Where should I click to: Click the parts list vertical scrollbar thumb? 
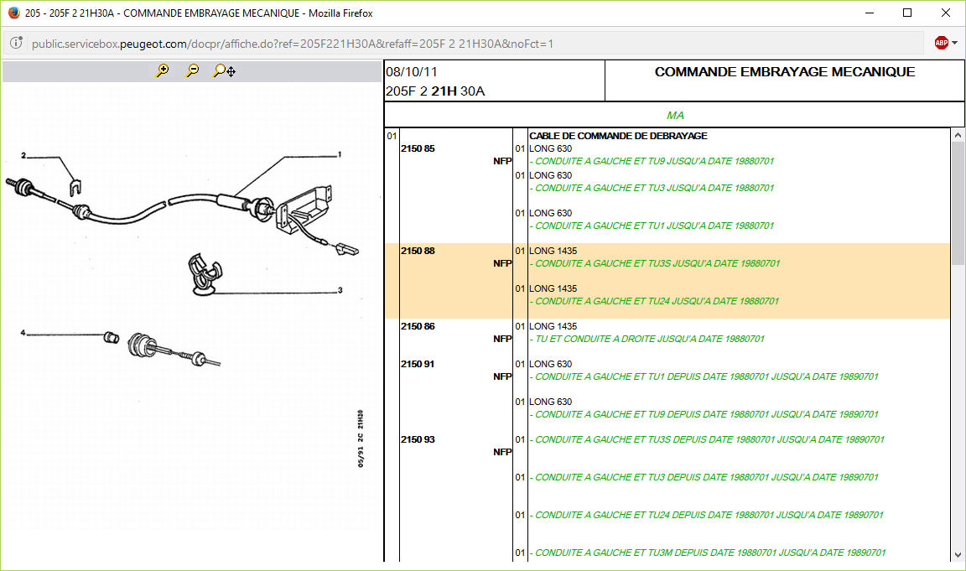[x=958, y=203]
